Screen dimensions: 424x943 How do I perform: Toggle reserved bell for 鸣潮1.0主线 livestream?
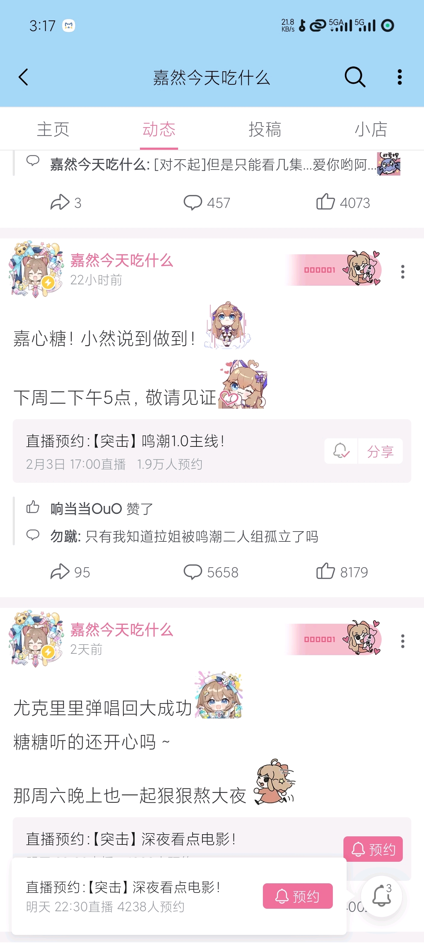(x=341, y=451)
